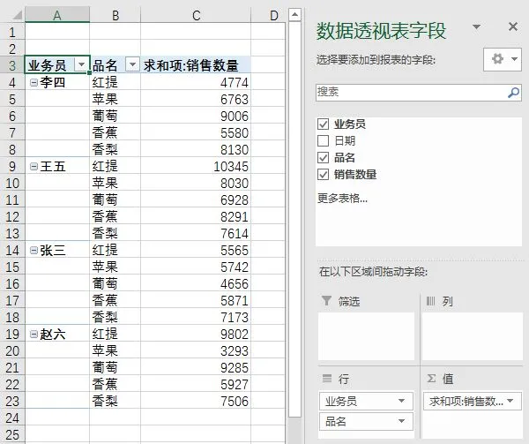529x444 pixels.
Task: Collapse the 李四 group
Action: (34, 82)
